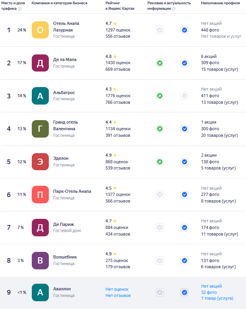Click the green ad icon for Де ла Мапа
This screenshot has height=309, width=246.
(160, 63)
